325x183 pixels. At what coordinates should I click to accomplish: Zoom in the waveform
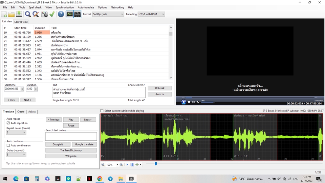point(121,165)
